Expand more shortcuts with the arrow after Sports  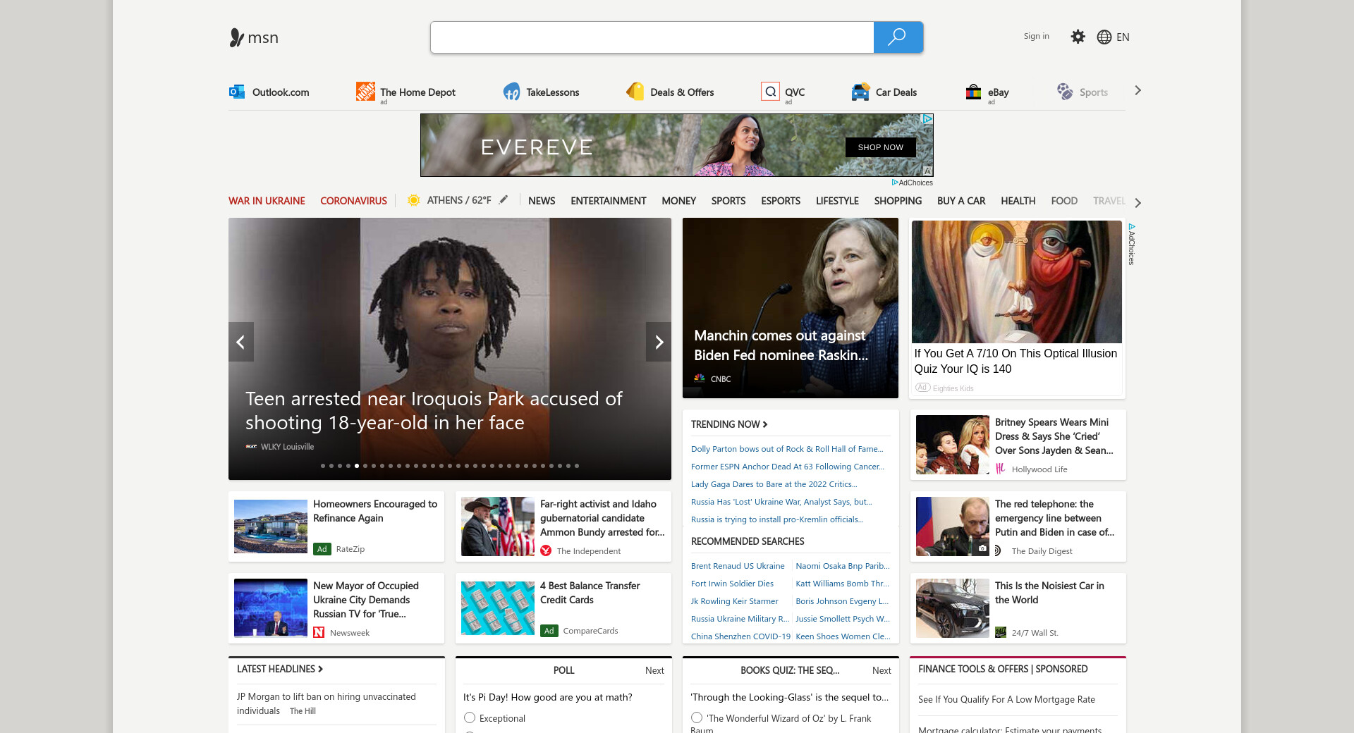[1138, 90]
